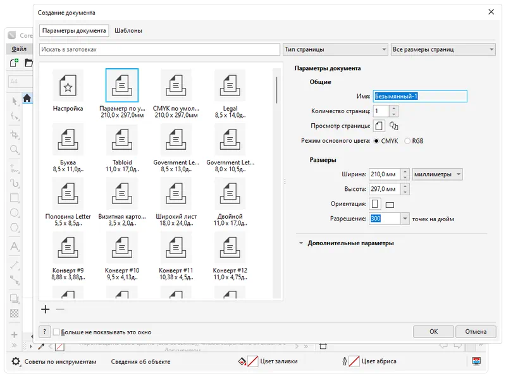Set landscape orientation icon

pyautogui.click(x=390, y=204)
